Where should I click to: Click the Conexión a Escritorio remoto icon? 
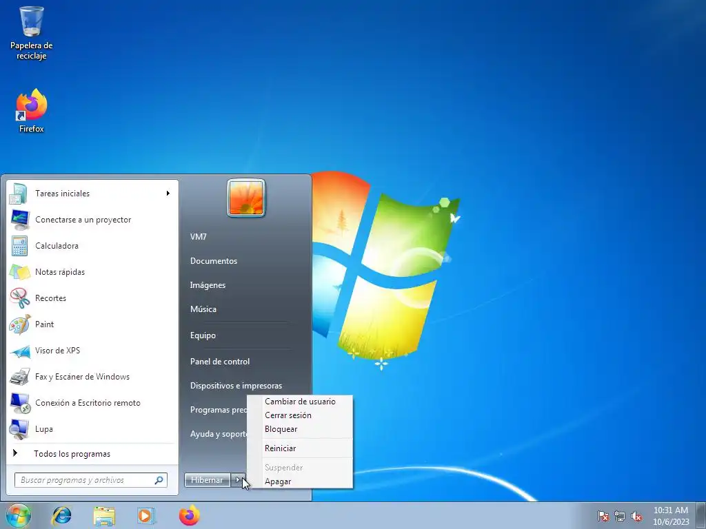[19, 402]
